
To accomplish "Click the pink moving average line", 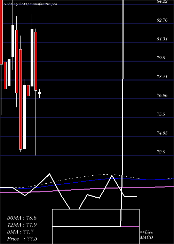I will 87,189.
